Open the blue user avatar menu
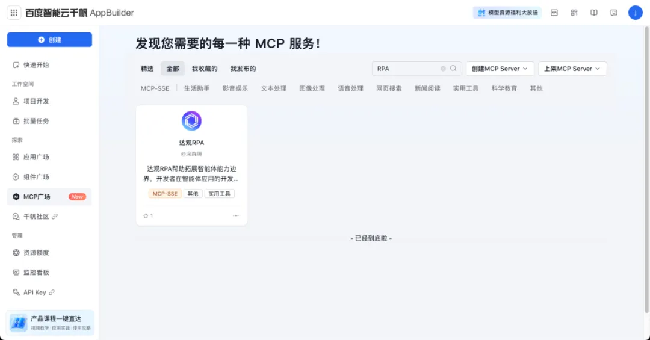Image resolution: width=650 pixels, height=340 pixels. point(636,13)
